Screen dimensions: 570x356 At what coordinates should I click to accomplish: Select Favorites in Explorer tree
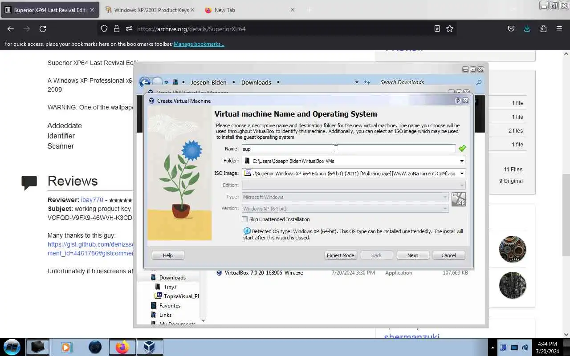pyautogui.click(x=170, y=306)
